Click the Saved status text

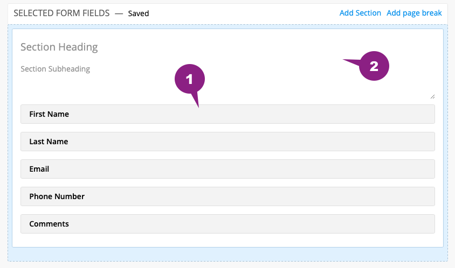coord(139,13)
